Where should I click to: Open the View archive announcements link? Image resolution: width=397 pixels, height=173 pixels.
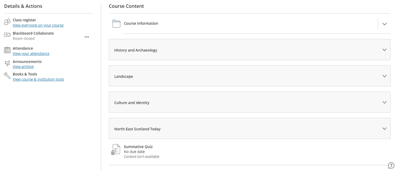click(23, 67)
